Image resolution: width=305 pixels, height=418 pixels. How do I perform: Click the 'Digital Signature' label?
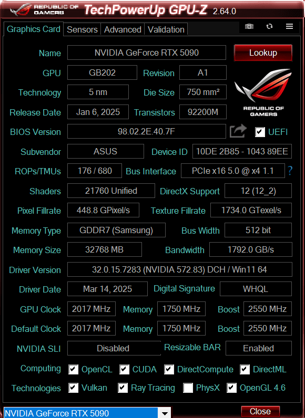point(185,288)
